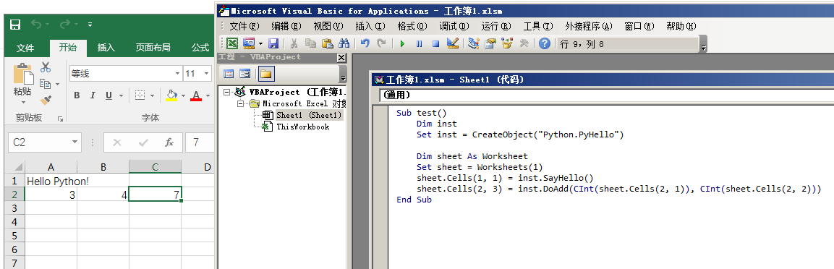834x269 pixels.
Task: Toggle Design Mode icon in VBA toolbar
Action: click(x=453, y=43)
